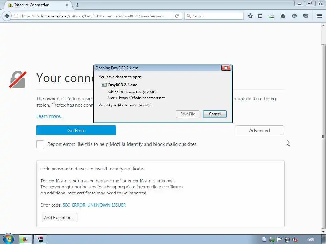Open a new tab with plus button
The height and width of the screenshot is (244, 326).
77,5
